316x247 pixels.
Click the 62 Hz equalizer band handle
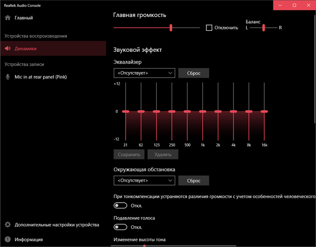pyautogui.click(x=141, y=111)
